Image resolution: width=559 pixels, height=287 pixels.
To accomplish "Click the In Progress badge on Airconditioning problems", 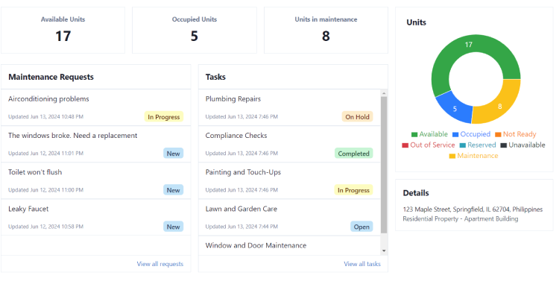I will click(164, 117).
